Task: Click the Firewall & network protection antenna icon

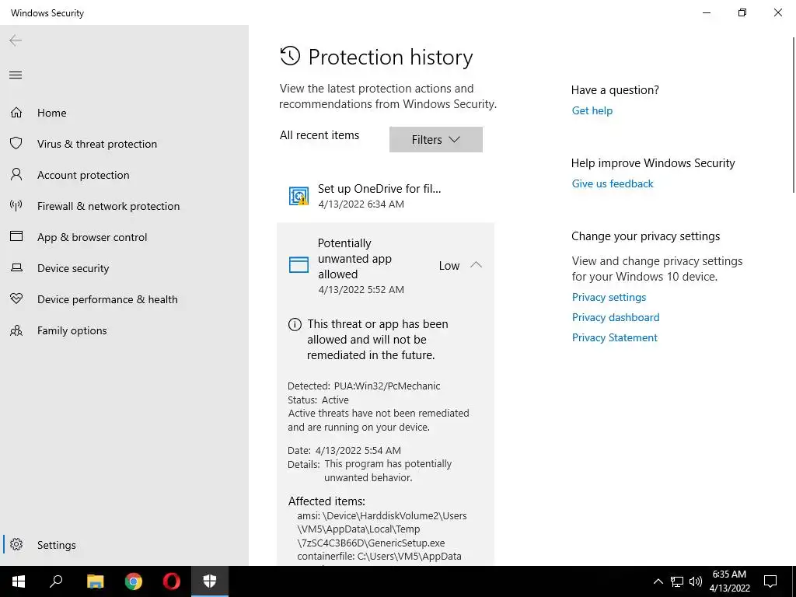Action: click(x=16, y=205)
